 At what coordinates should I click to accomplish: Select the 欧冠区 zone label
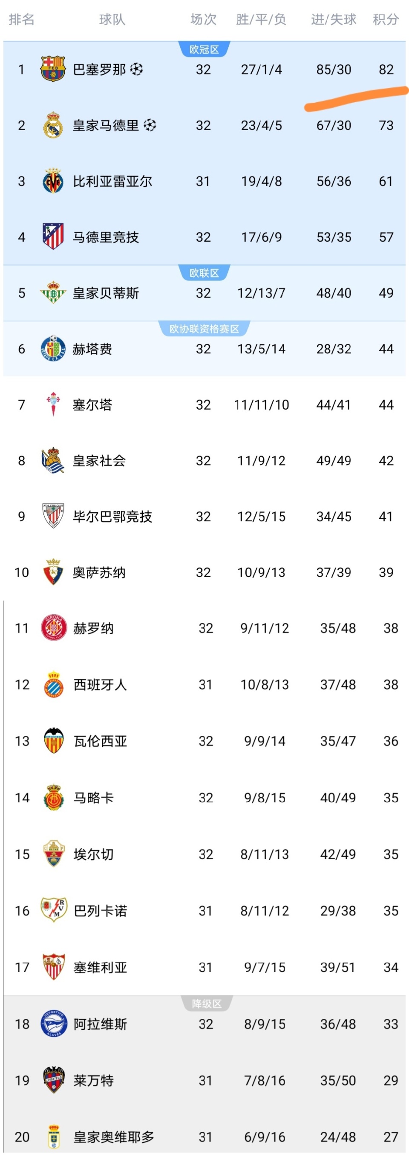(204, 49)
